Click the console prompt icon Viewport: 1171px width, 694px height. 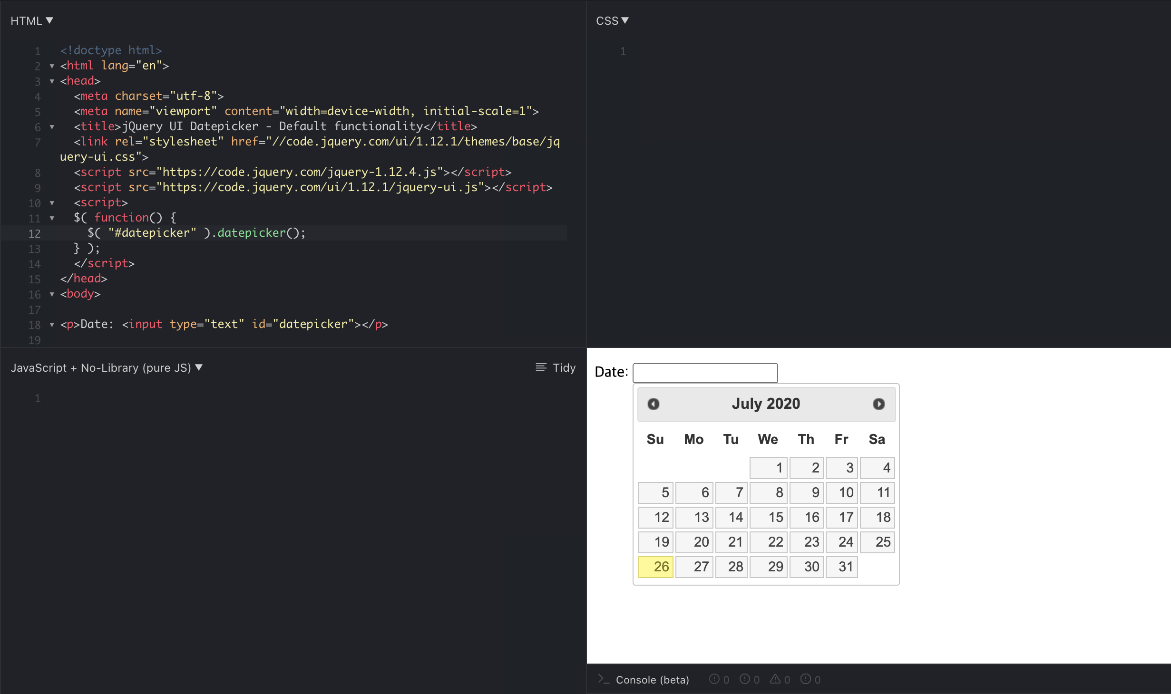coord(603,679)
